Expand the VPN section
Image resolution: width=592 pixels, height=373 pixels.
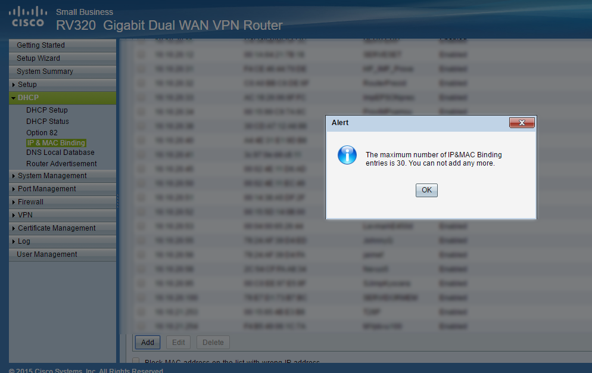pyautogui.click(x=14, y=216)
